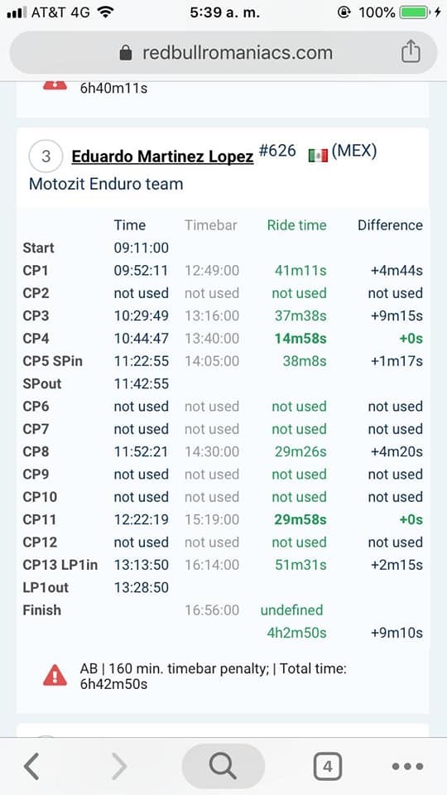The width and height of the screenshot is (447, 795).
Task: Tap the total ride time 4h2m50s
Action: (296, 633)
